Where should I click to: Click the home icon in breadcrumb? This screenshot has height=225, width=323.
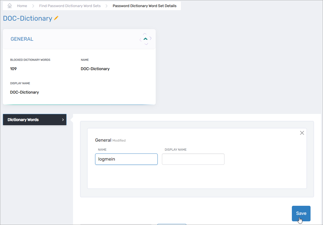10,6
